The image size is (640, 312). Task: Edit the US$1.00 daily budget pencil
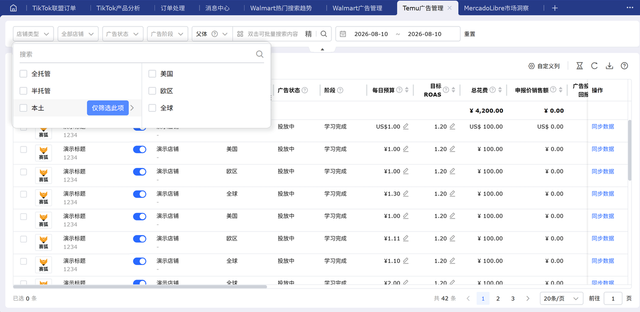coord(405,126)
